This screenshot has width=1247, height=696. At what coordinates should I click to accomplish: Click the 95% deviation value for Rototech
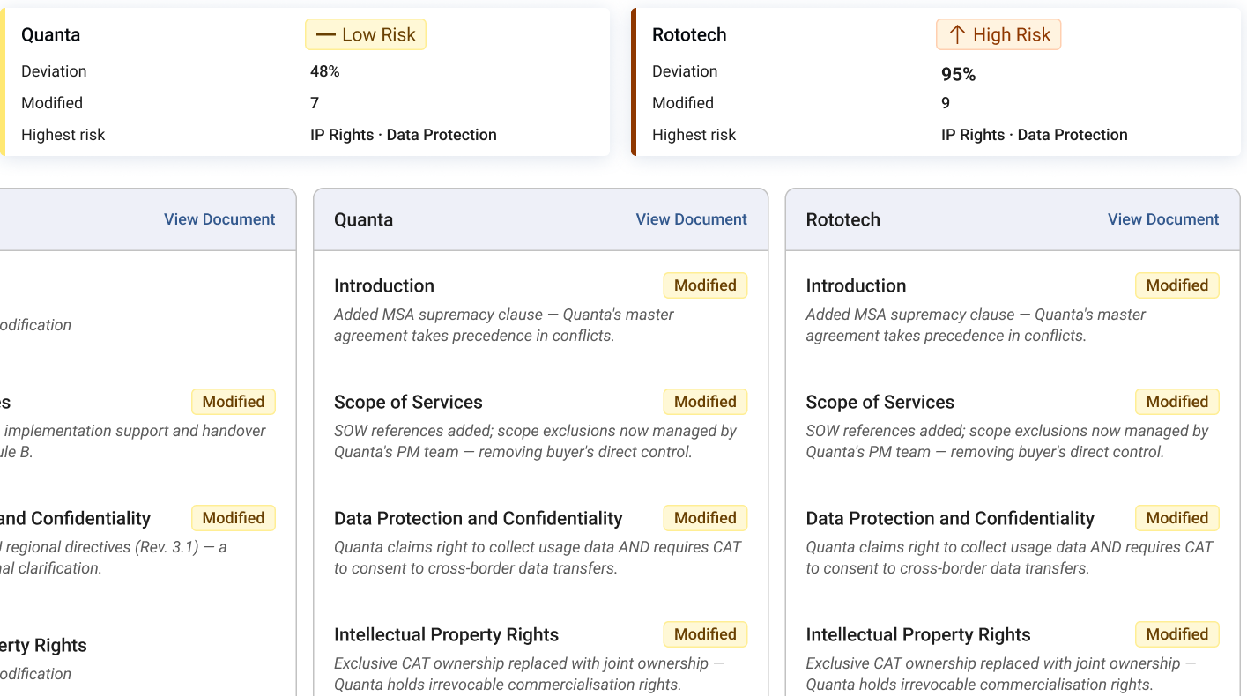959,75
